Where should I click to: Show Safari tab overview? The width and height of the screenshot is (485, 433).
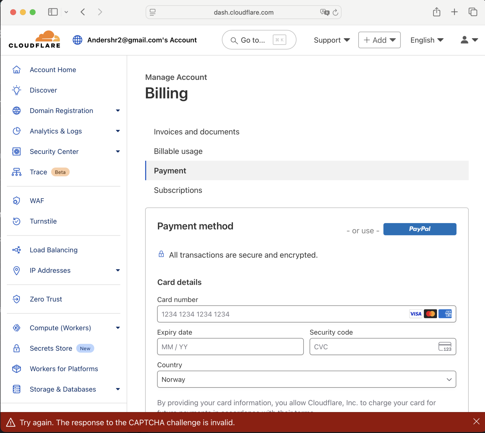tap(473, 12)
